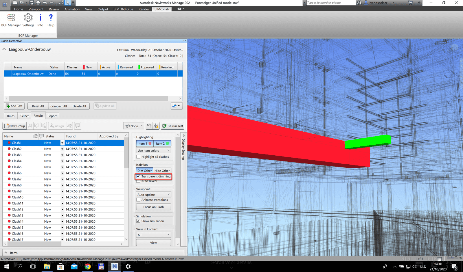Click the Save icon in Quick Access toolbar

coord(31,3)
